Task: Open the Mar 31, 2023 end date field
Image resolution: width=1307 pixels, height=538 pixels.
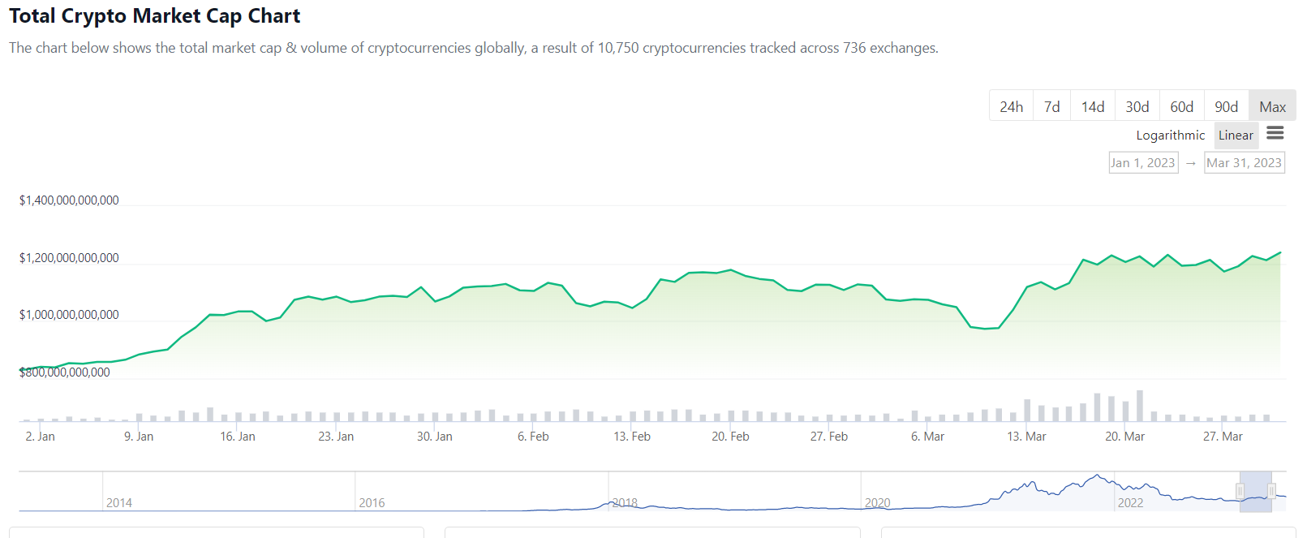Action: click(1245, 163)
